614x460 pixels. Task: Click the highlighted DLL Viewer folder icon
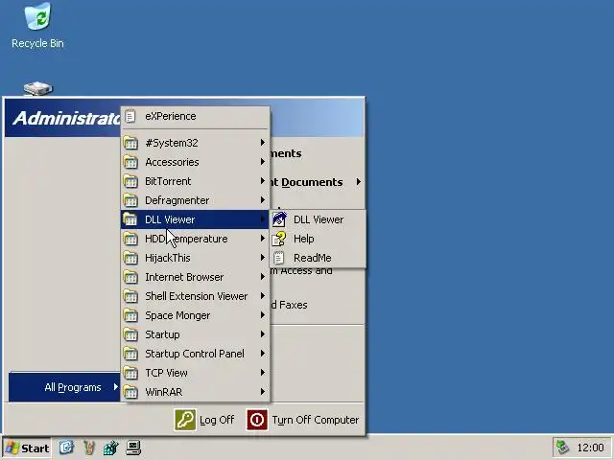[x=130, y=219]
